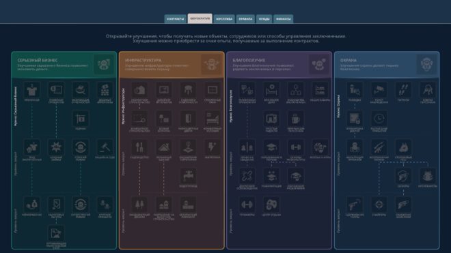Image resolution: width=451 pixels, height=253 pixels.
Task: Choose the microwave simple pleasures upgrade
Action: (271, 119)
